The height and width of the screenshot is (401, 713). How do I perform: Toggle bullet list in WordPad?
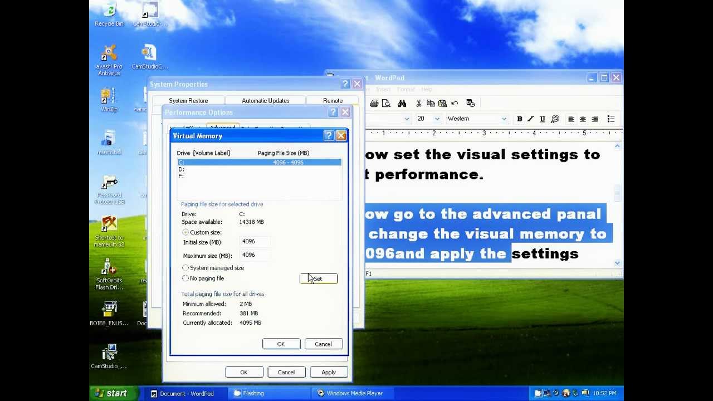pos(611,119)
